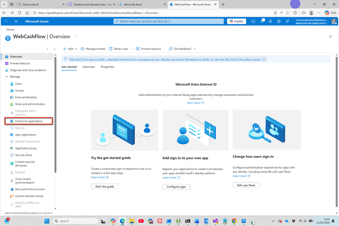
Task: Open App registrations in sidebar
Action: coord(26,135)
